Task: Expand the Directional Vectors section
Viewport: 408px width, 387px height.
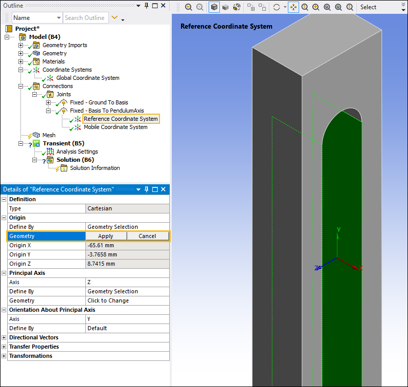Action: click(4, 337)
